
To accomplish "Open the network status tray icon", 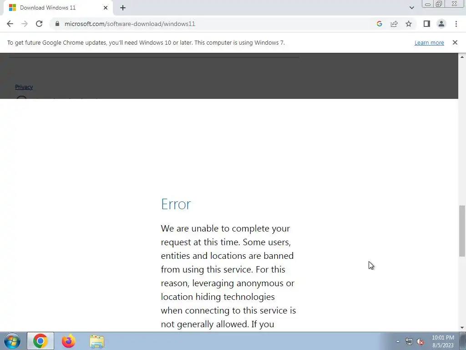I will (x=409, y=342).
